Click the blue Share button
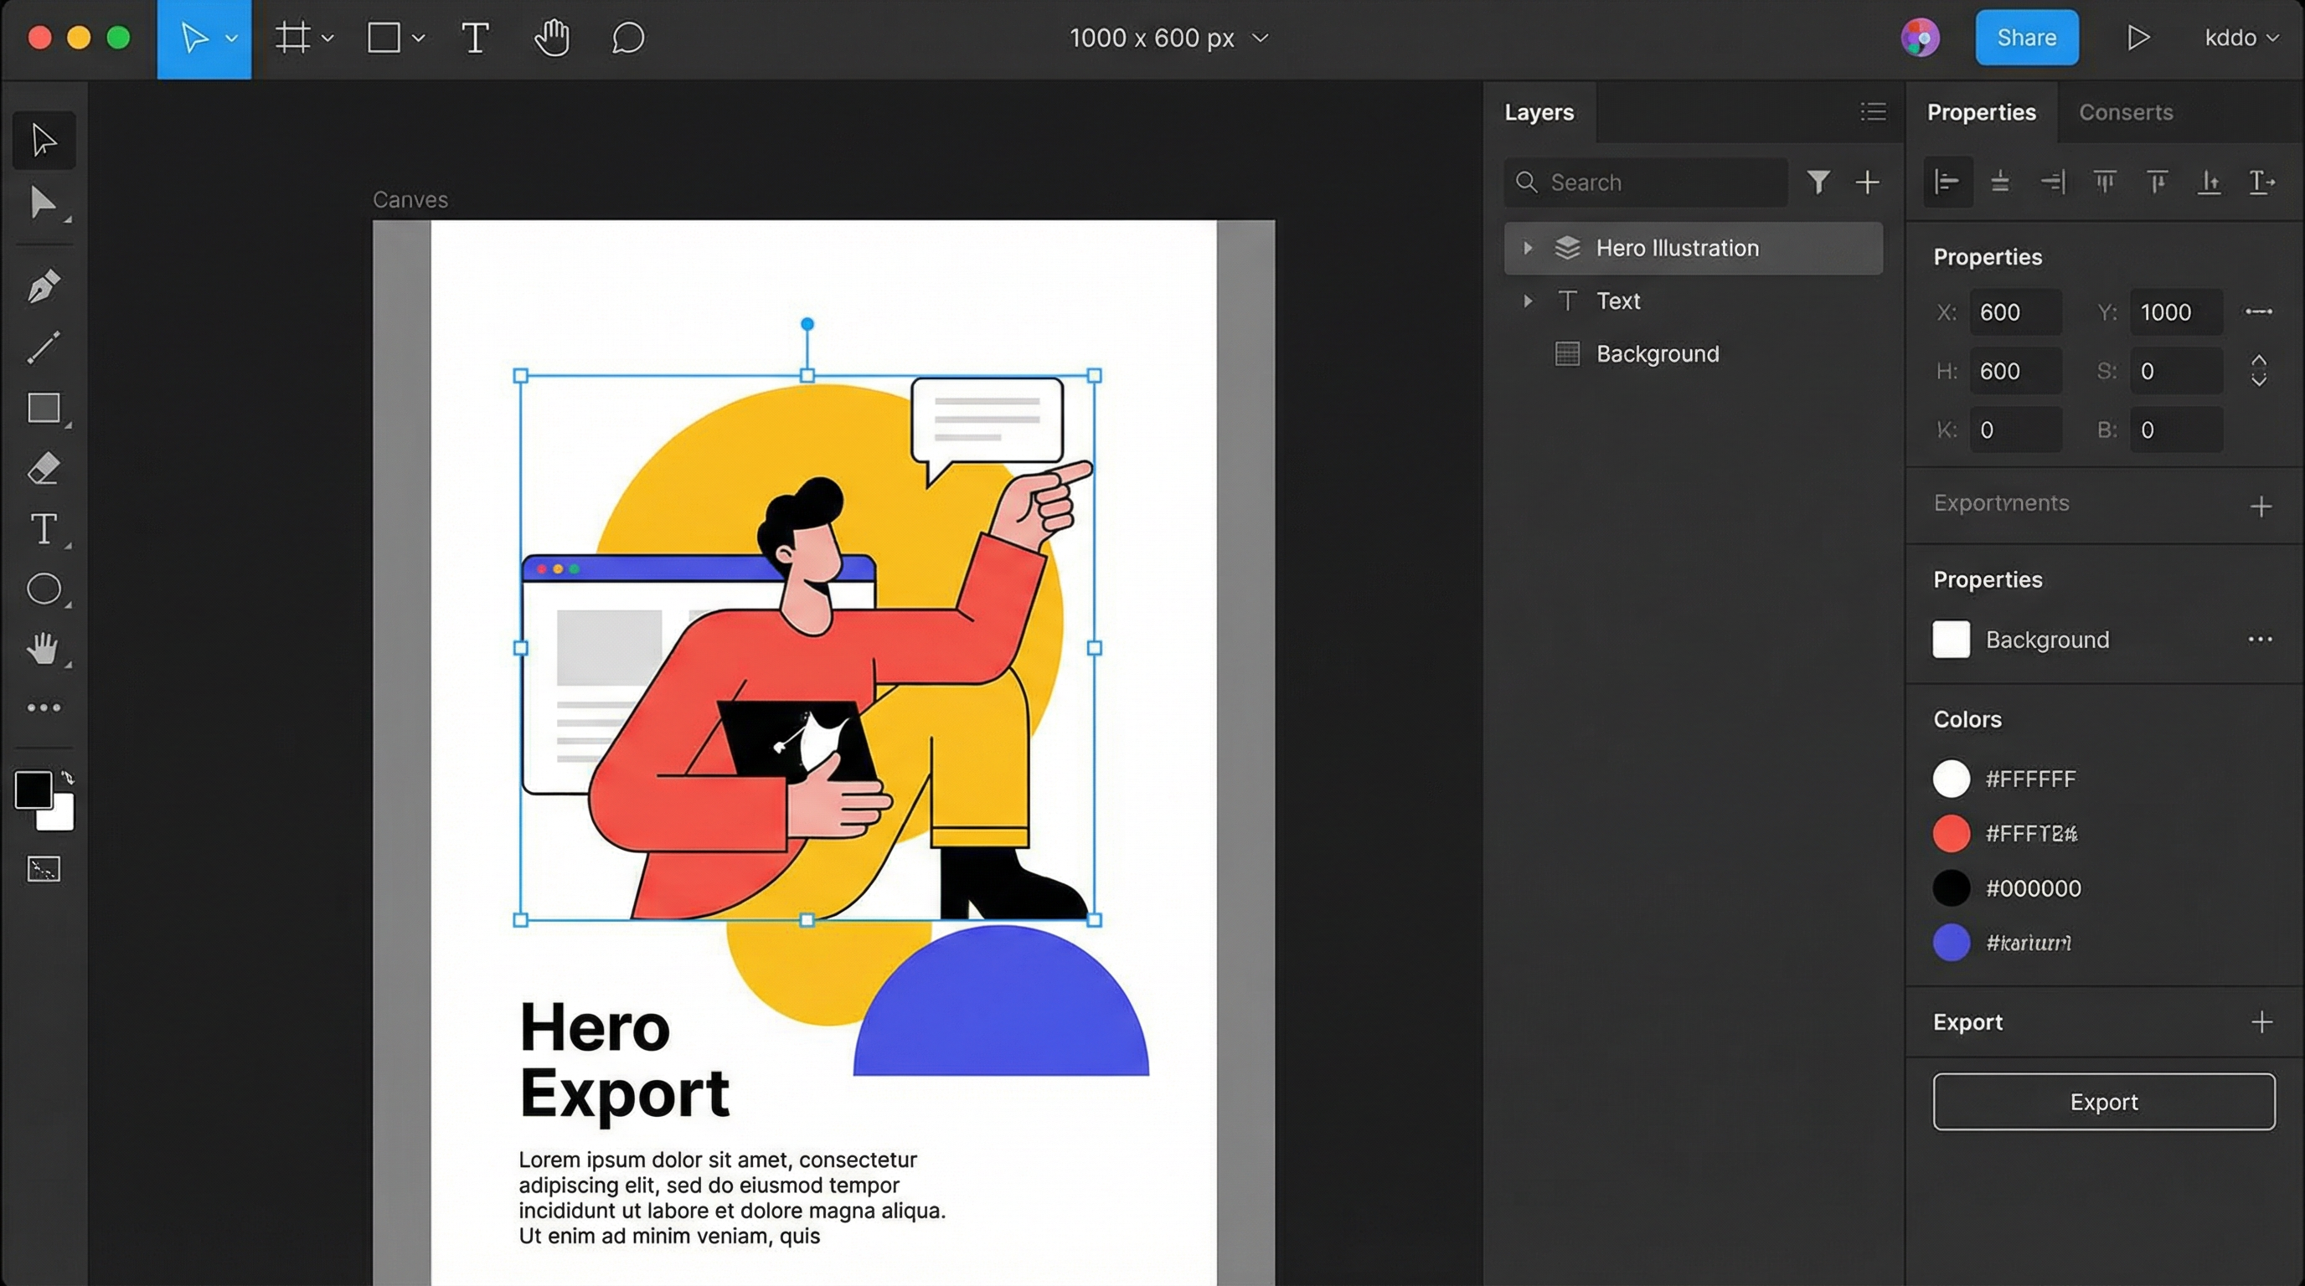The width and height of the screenshot is (2305, 1286). [x=2026, y=38]
